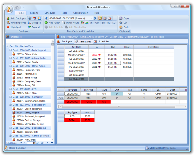Viewport: 194px width, 155px height.
Task: Select the Time Cards tab
Action: click(x=83, y=42)
